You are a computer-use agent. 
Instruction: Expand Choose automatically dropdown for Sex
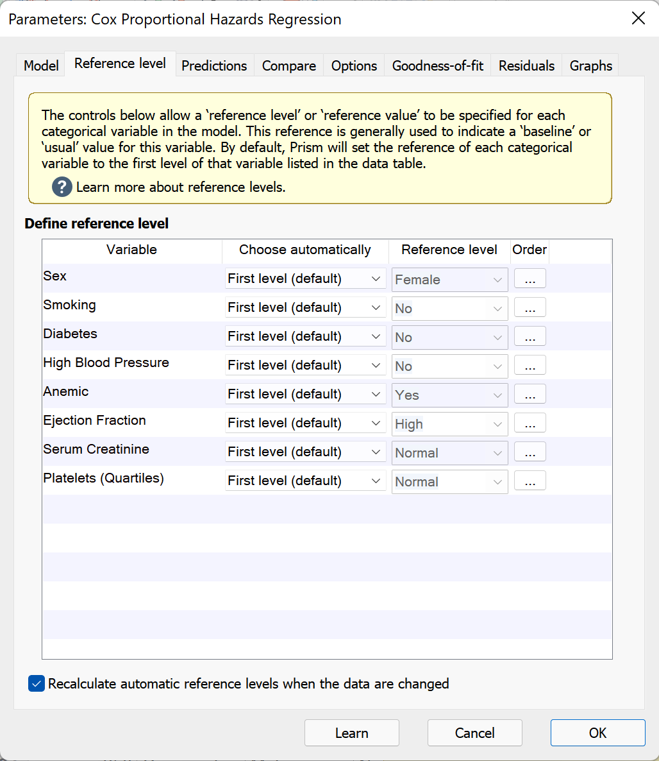pos(305,279)
